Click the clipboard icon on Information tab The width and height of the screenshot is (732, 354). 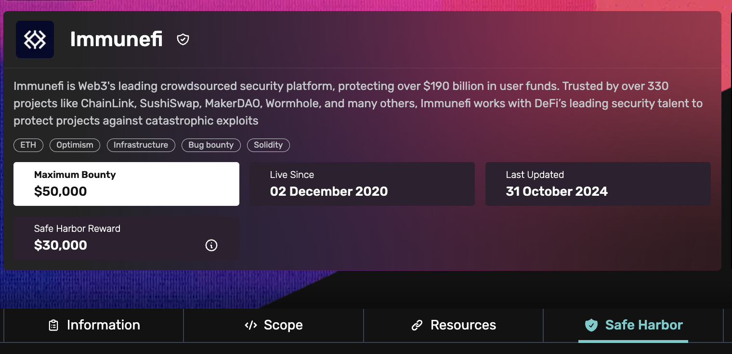pyautogui.click(x=53, y=326)
